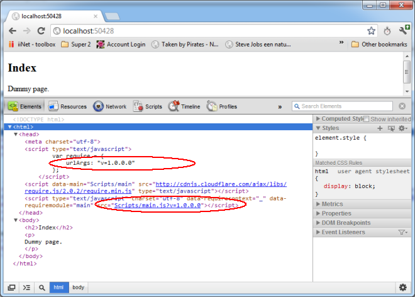This screenshot has width=415, height=297.
Task: Close the localhost:50428 tab
Action: pyautogui.click(x=96, y=16)
